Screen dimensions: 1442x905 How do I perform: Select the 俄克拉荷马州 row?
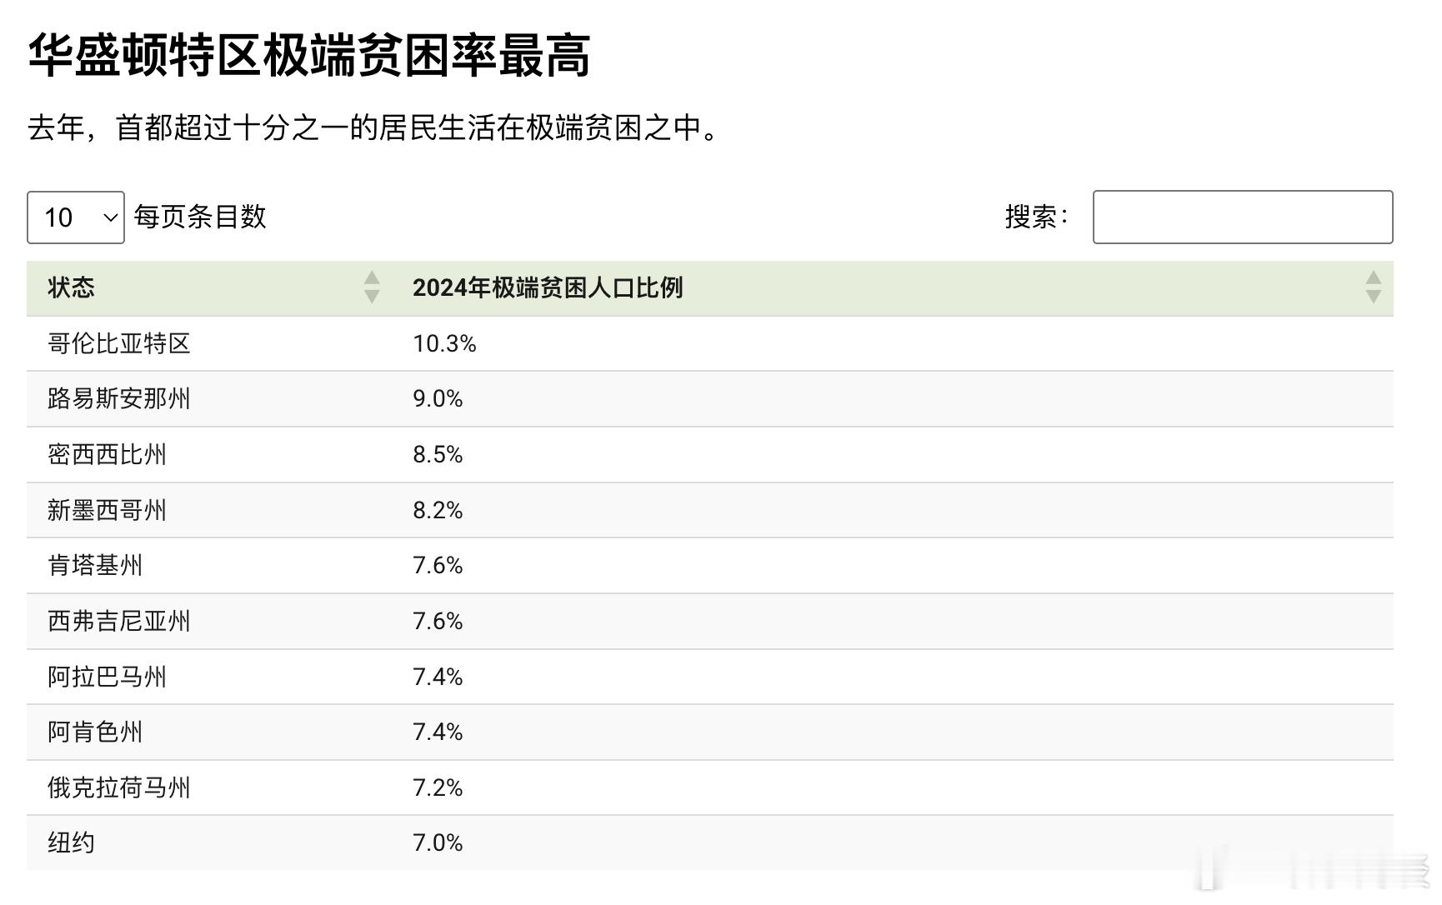[x=710, y=787]
